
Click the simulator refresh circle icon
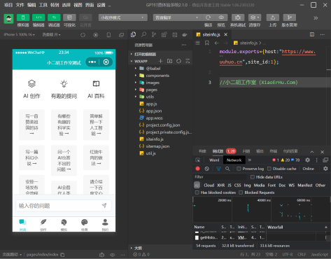point(83,35)
